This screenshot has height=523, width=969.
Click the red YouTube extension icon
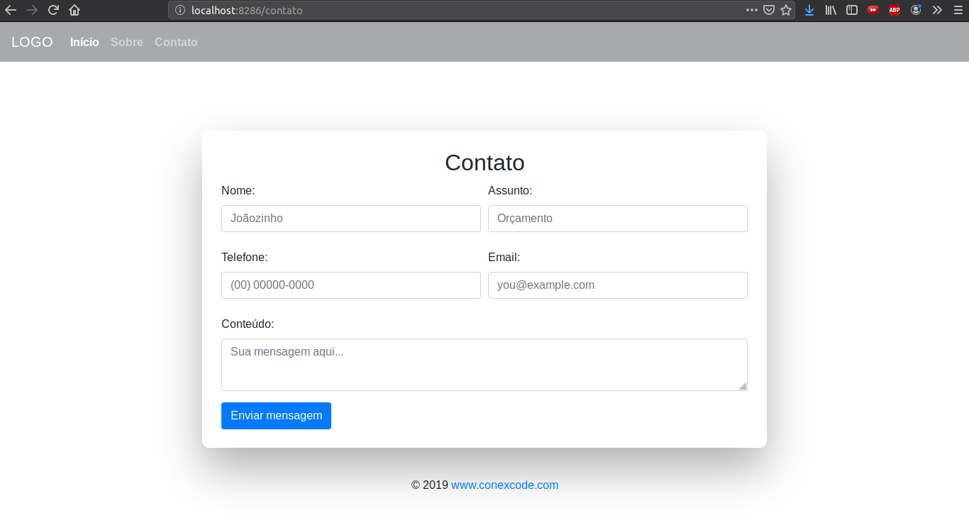point(873,10)
